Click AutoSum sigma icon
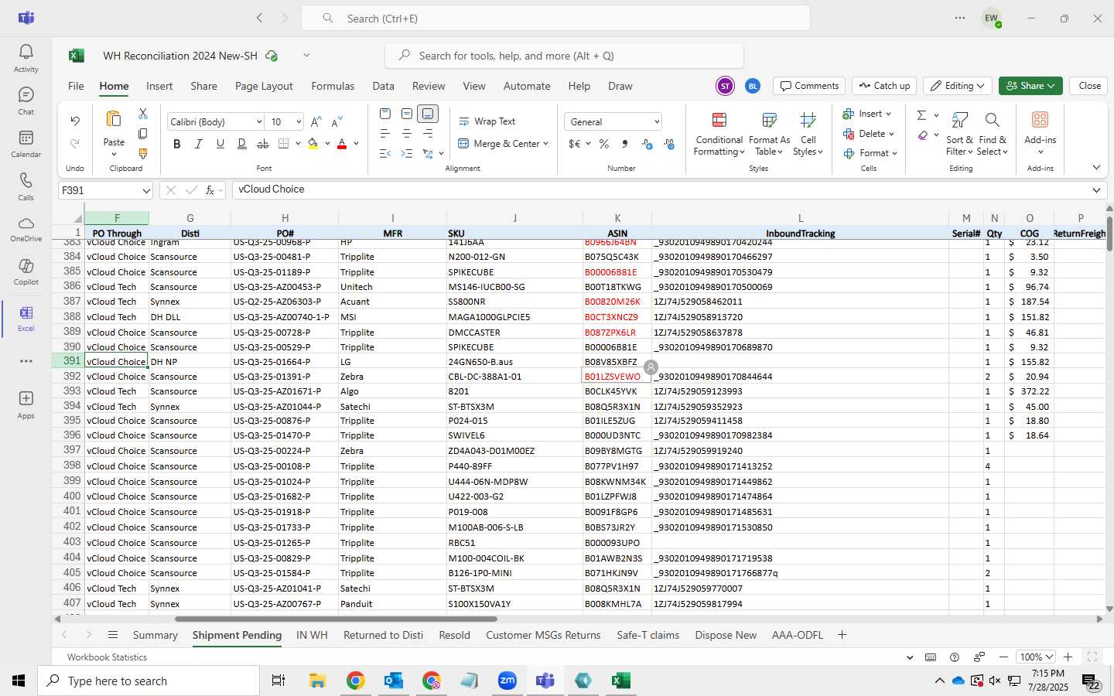The height and width of the screenshot is (696, 1114). click(921, 115)
